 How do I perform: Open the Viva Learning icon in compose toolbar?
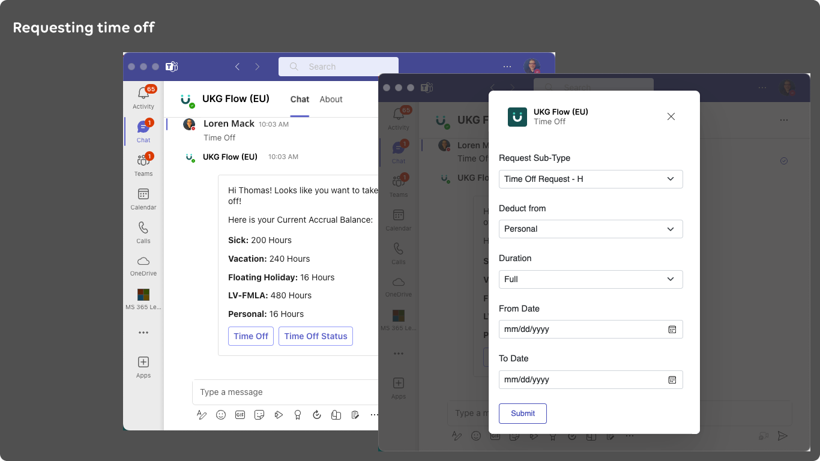(336, 415)
